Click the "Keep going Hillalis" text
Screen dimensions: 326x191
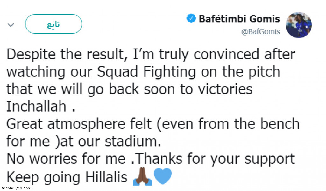click(x=67, y=177)
